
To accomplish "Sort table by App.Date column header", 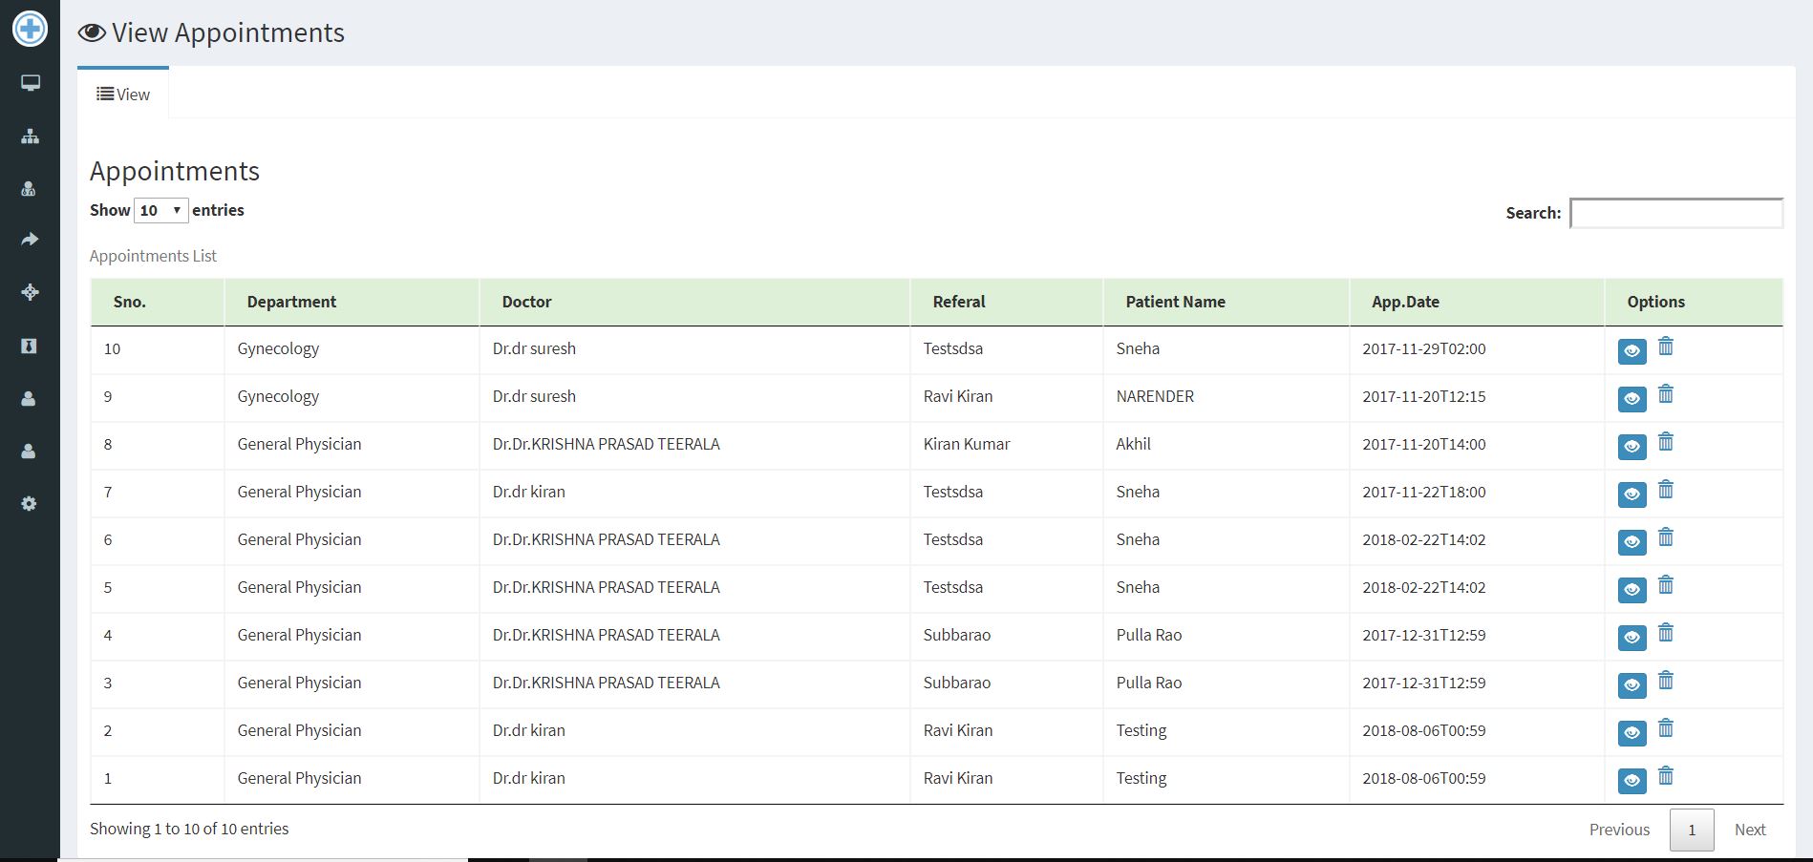I will 1405,302.
